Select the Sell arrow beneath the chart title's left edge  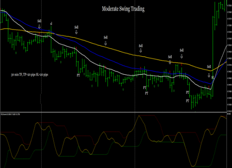tap(105, 43)
